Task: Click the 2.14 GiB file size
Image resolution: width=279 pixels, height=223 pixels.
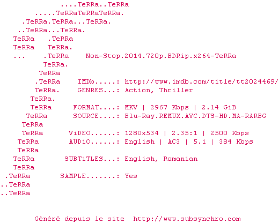Action: click(x=219, y=107)
